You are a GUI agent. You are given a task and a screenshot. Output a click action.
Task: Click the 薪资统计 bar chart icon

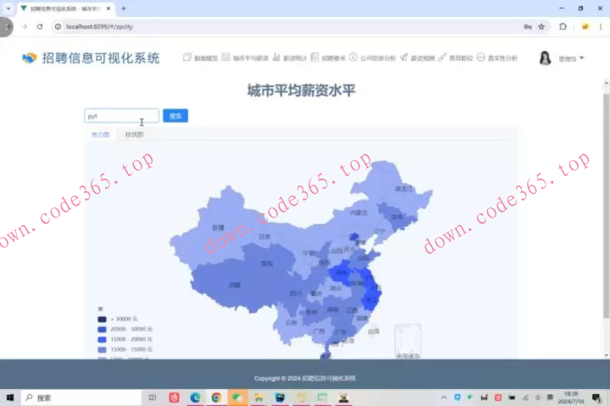[x=276, y=58]
